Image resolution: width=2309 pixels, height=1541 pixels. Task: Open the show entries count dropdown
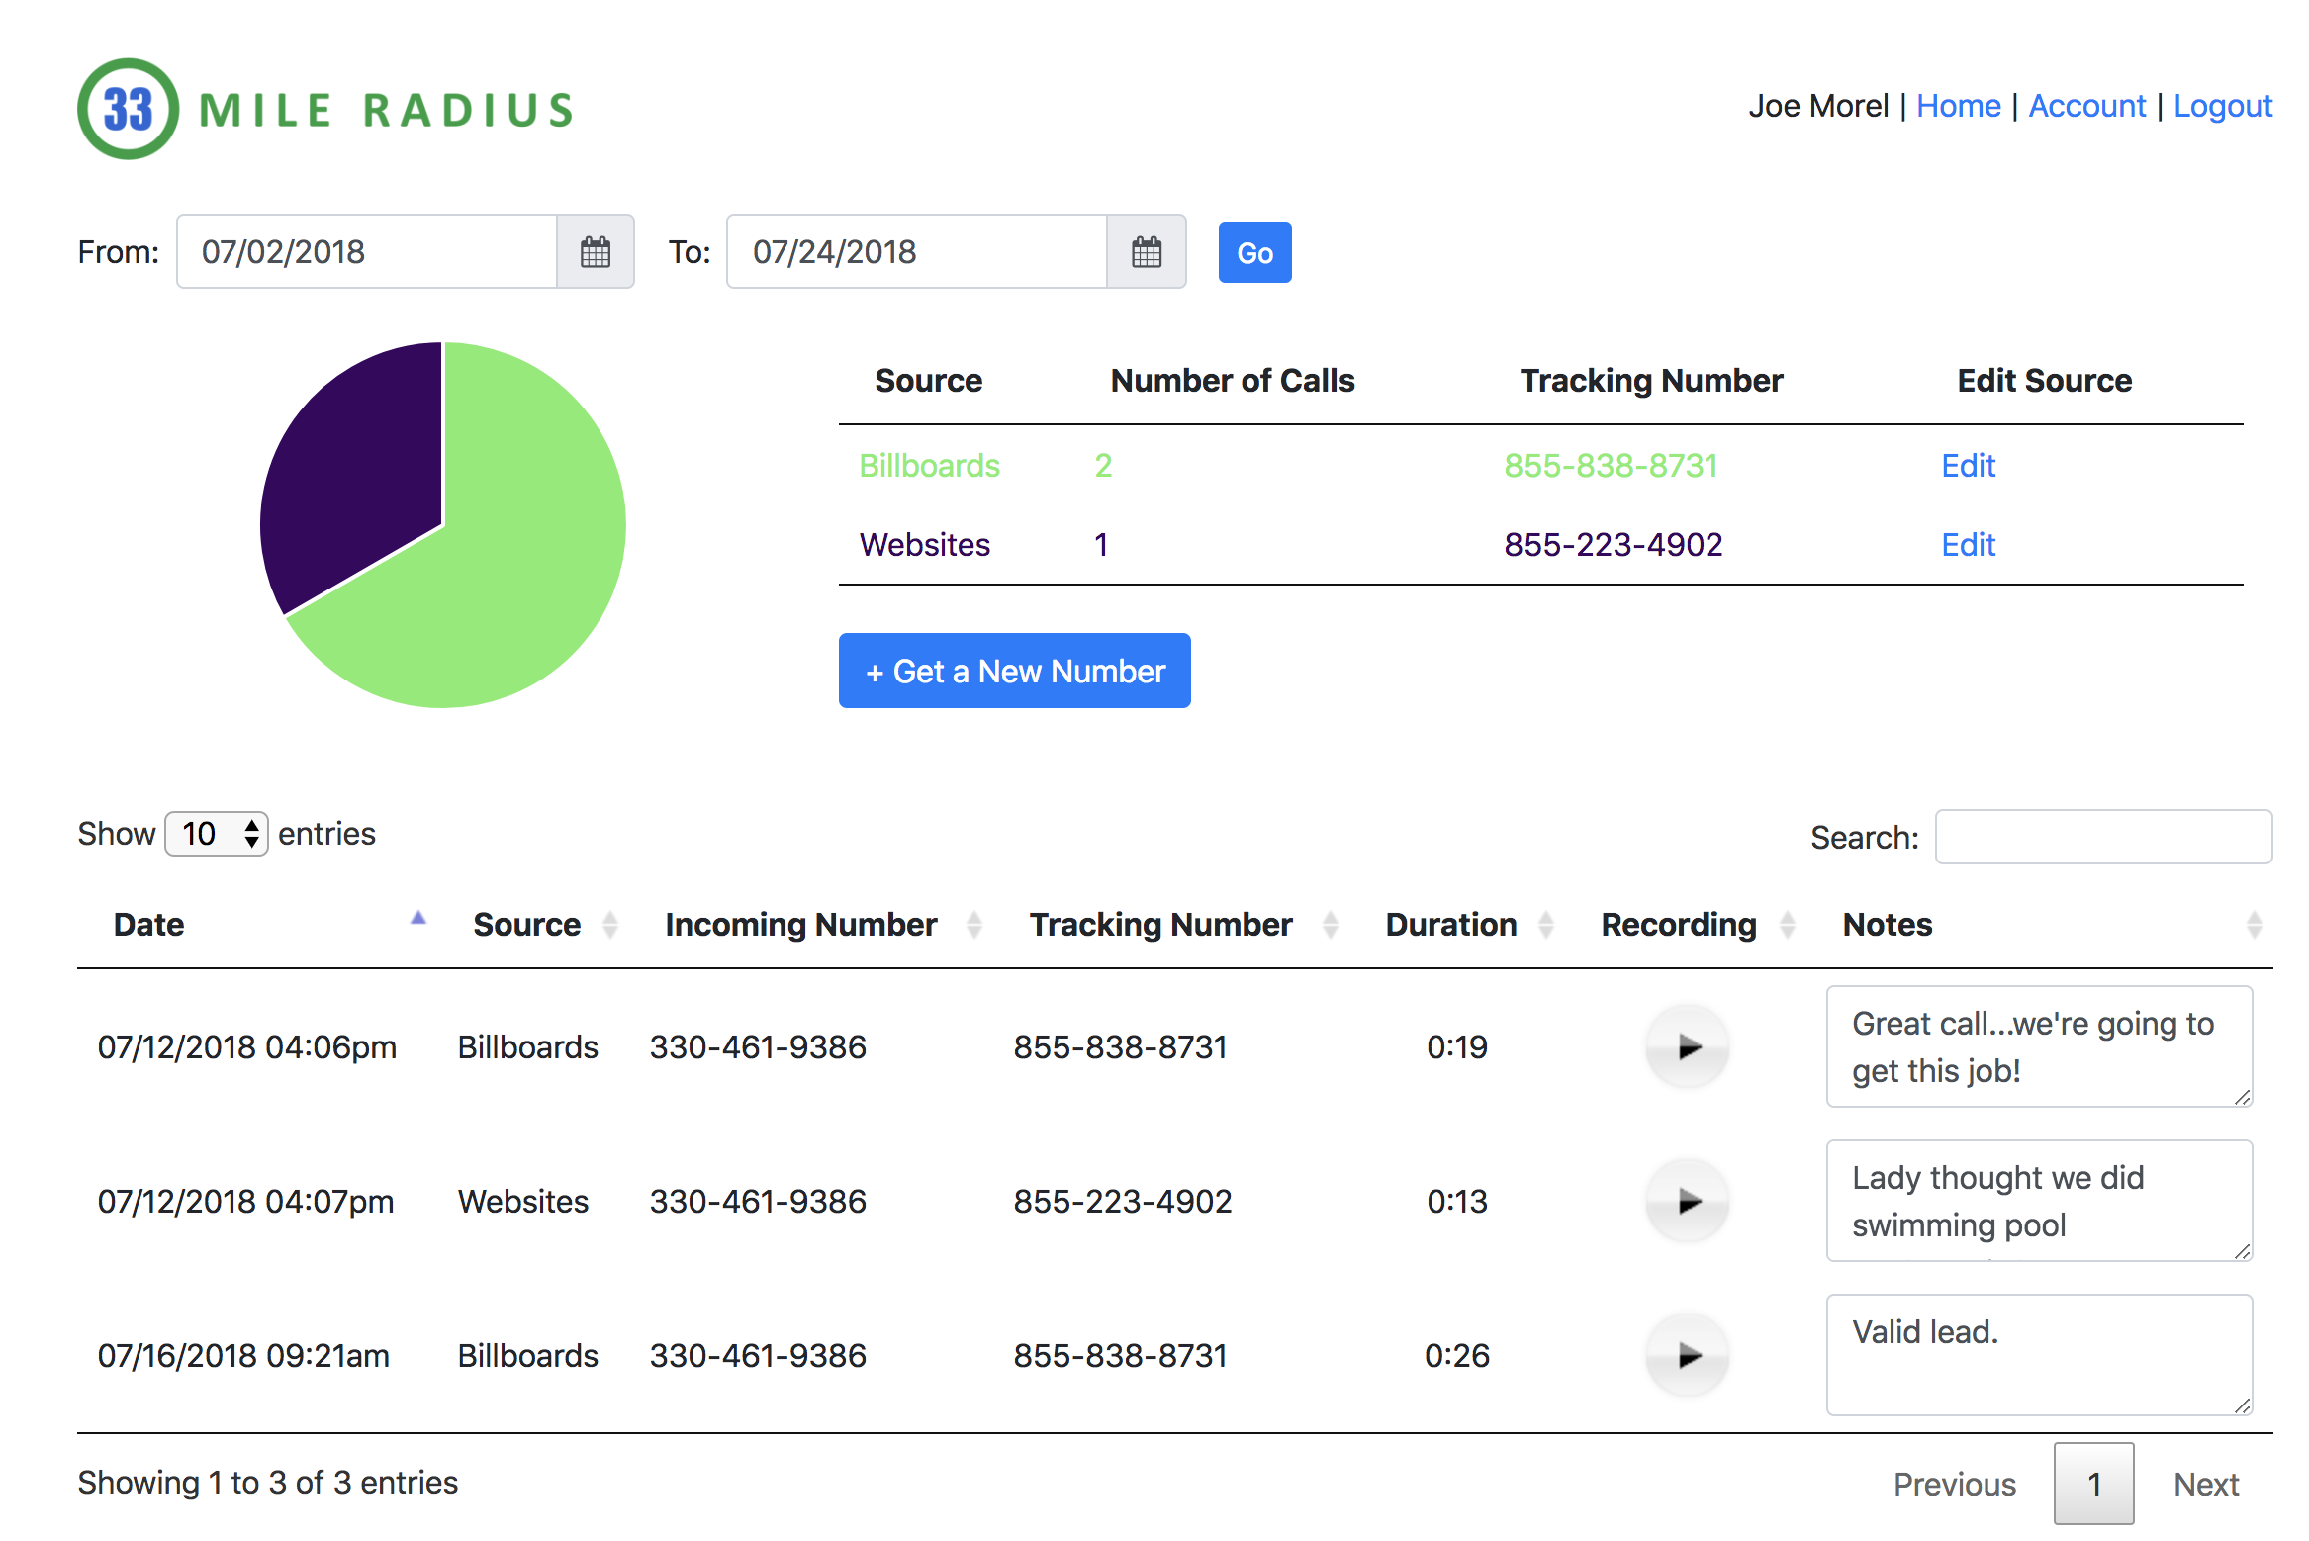(x=217, y=834)
